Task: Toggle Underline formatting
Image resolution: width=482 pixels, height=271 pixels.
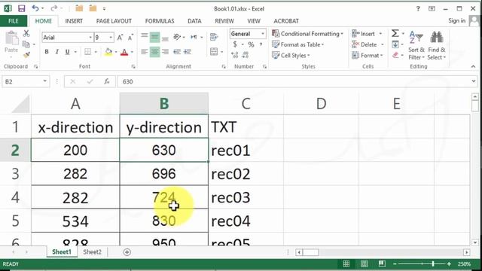Action: 67,52
